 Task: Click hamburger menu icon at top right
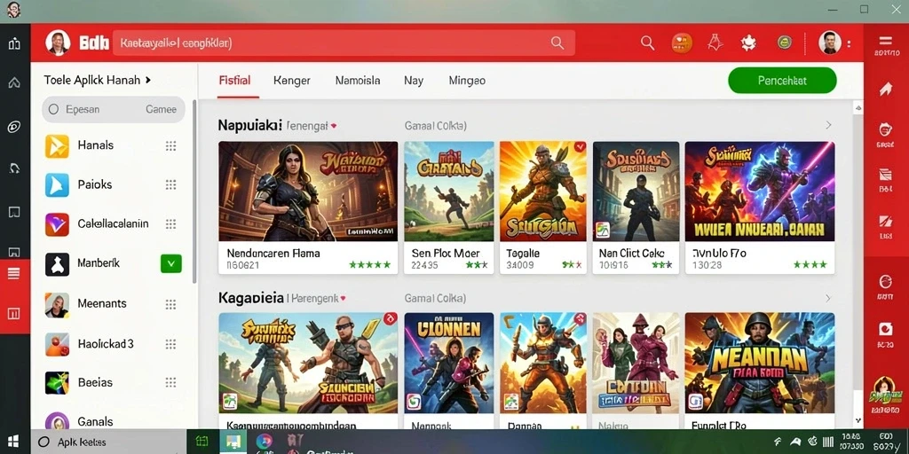click(x=885, y=41)
